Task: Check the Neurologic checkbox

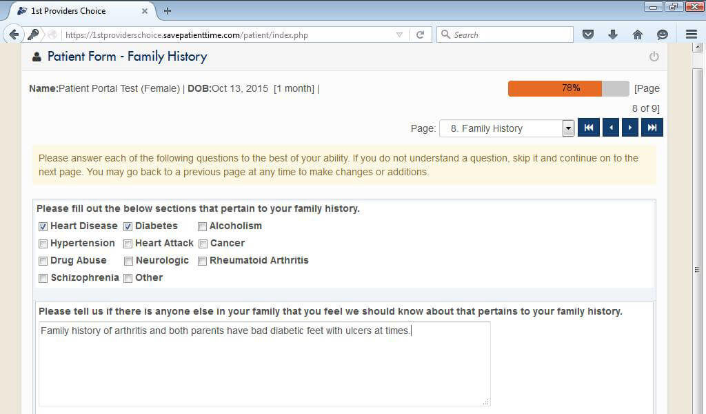Action: coord(128,261)
